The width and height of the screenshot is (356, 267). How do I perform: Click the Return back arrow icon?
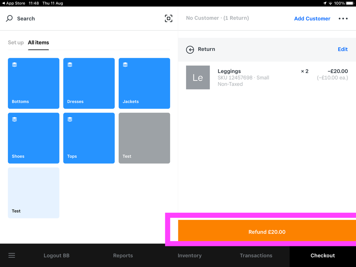[x=190, y=50]
